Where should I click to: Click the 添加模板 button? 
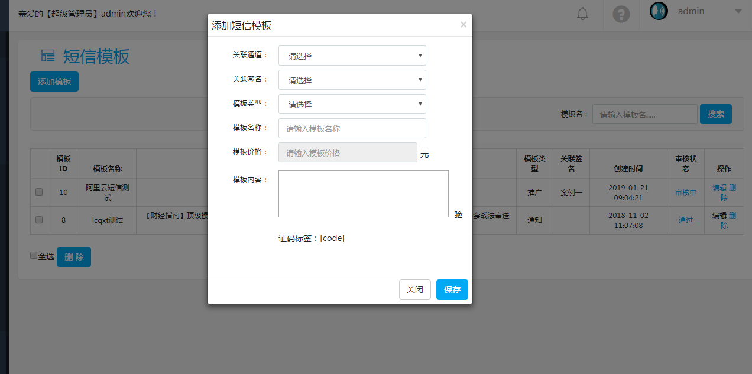click(x=54, y=82)
